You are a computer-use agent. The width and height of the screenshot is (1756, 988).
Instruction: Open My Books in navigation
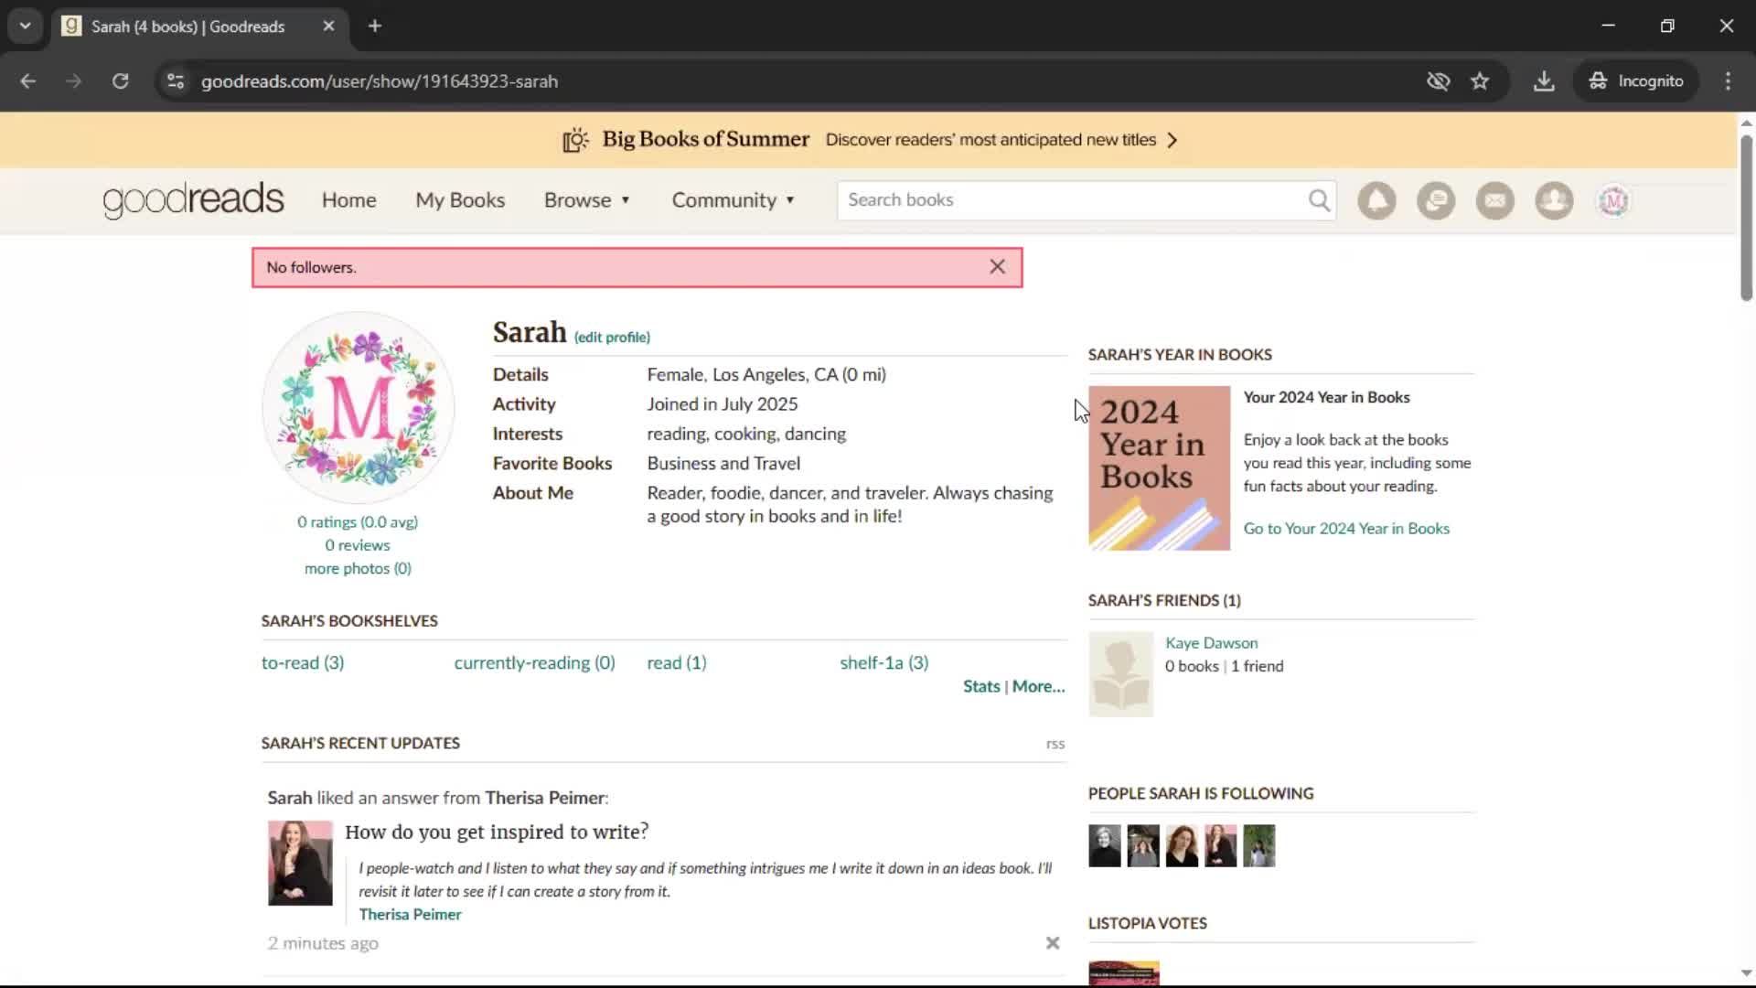pyautogui.click(x=460, y=200)
